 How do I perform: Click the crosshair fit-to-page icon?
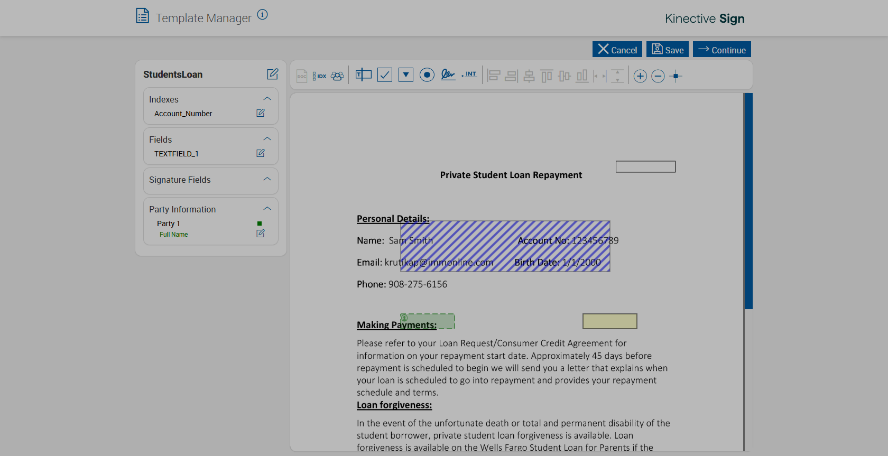tap(676, 76)
